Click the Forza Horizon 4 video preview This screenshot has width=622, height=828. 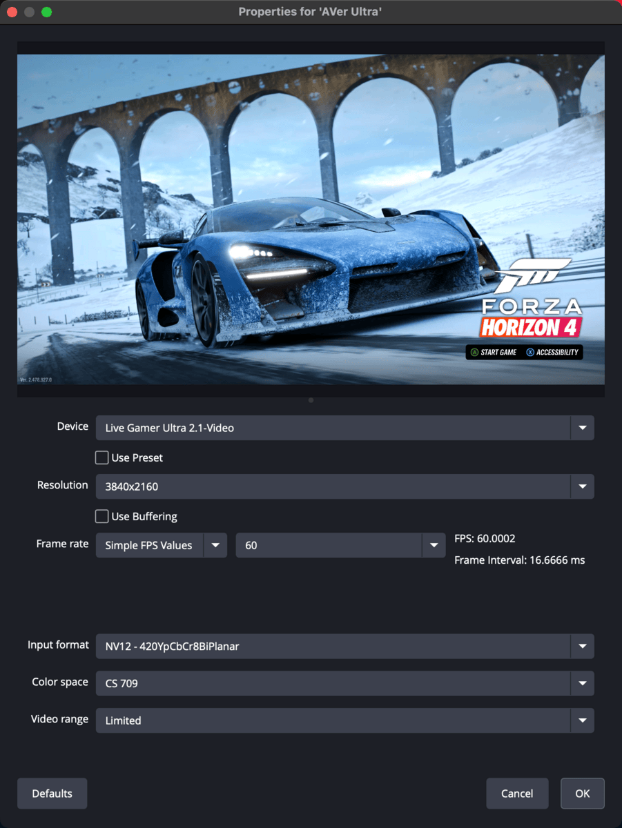[311, 219]
